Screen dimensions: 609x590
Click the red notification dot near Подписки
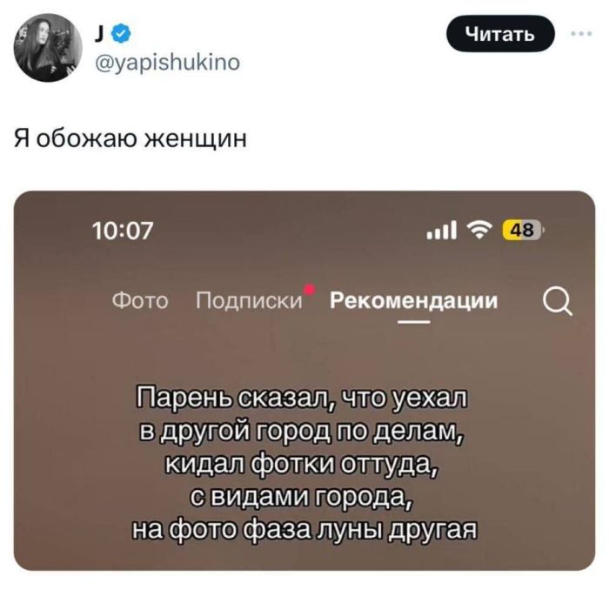(310, 289)
